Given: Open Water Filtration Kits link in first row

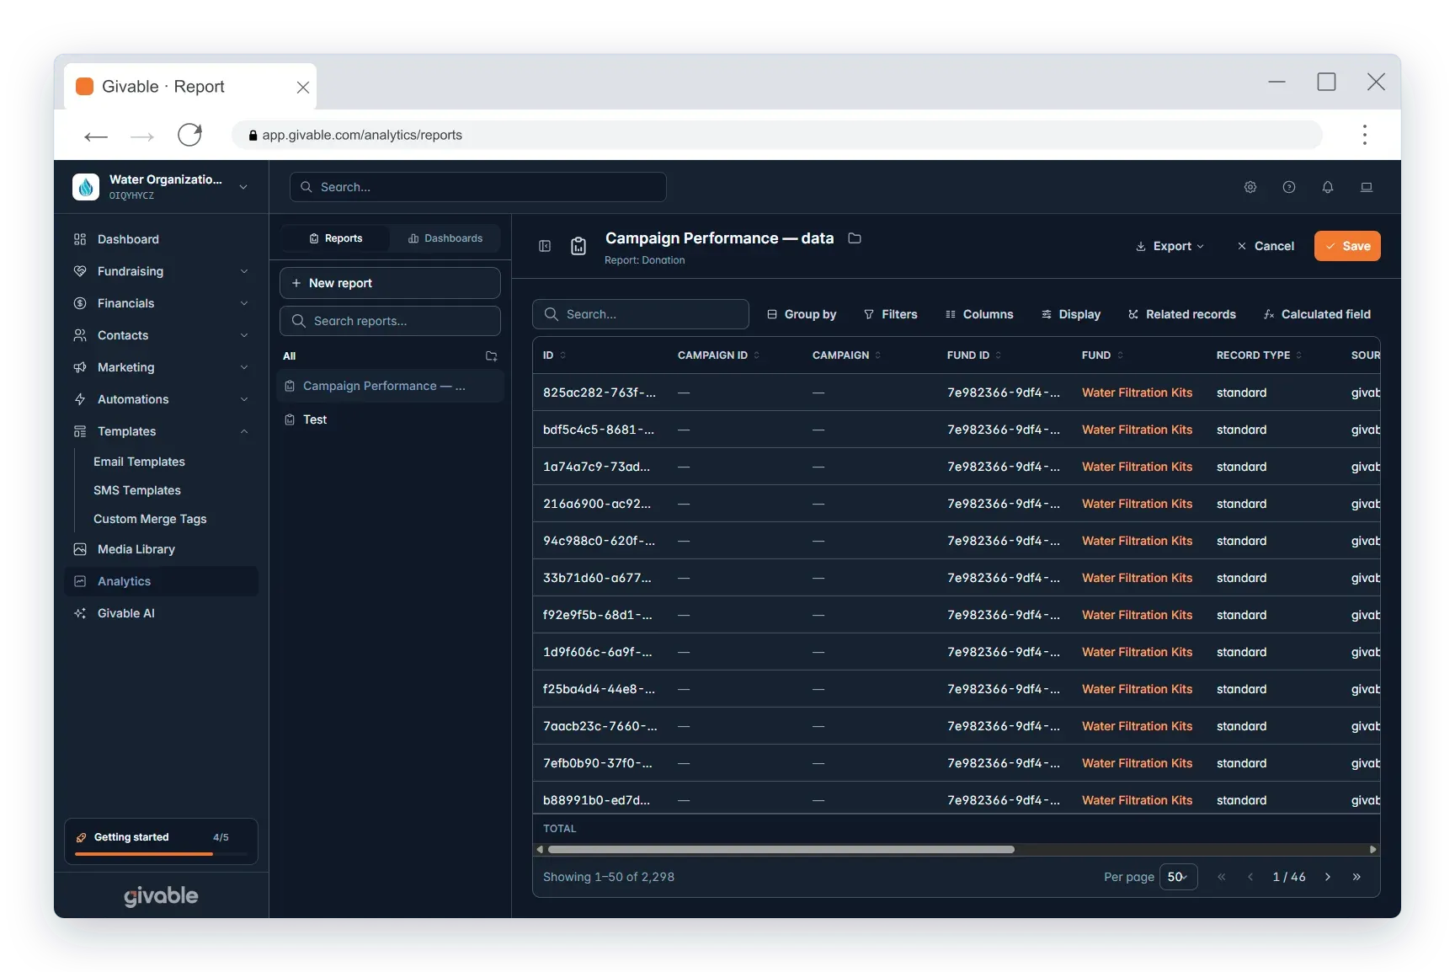Looking at the screenshot, I should (x=1137, y=393).
